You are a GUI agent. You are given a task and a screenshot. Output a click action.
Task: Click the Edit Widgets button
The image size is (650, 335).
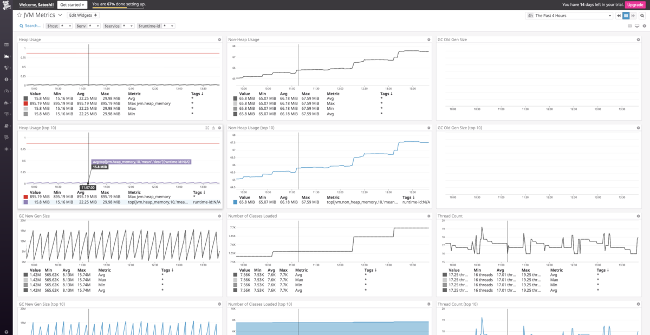83,15
